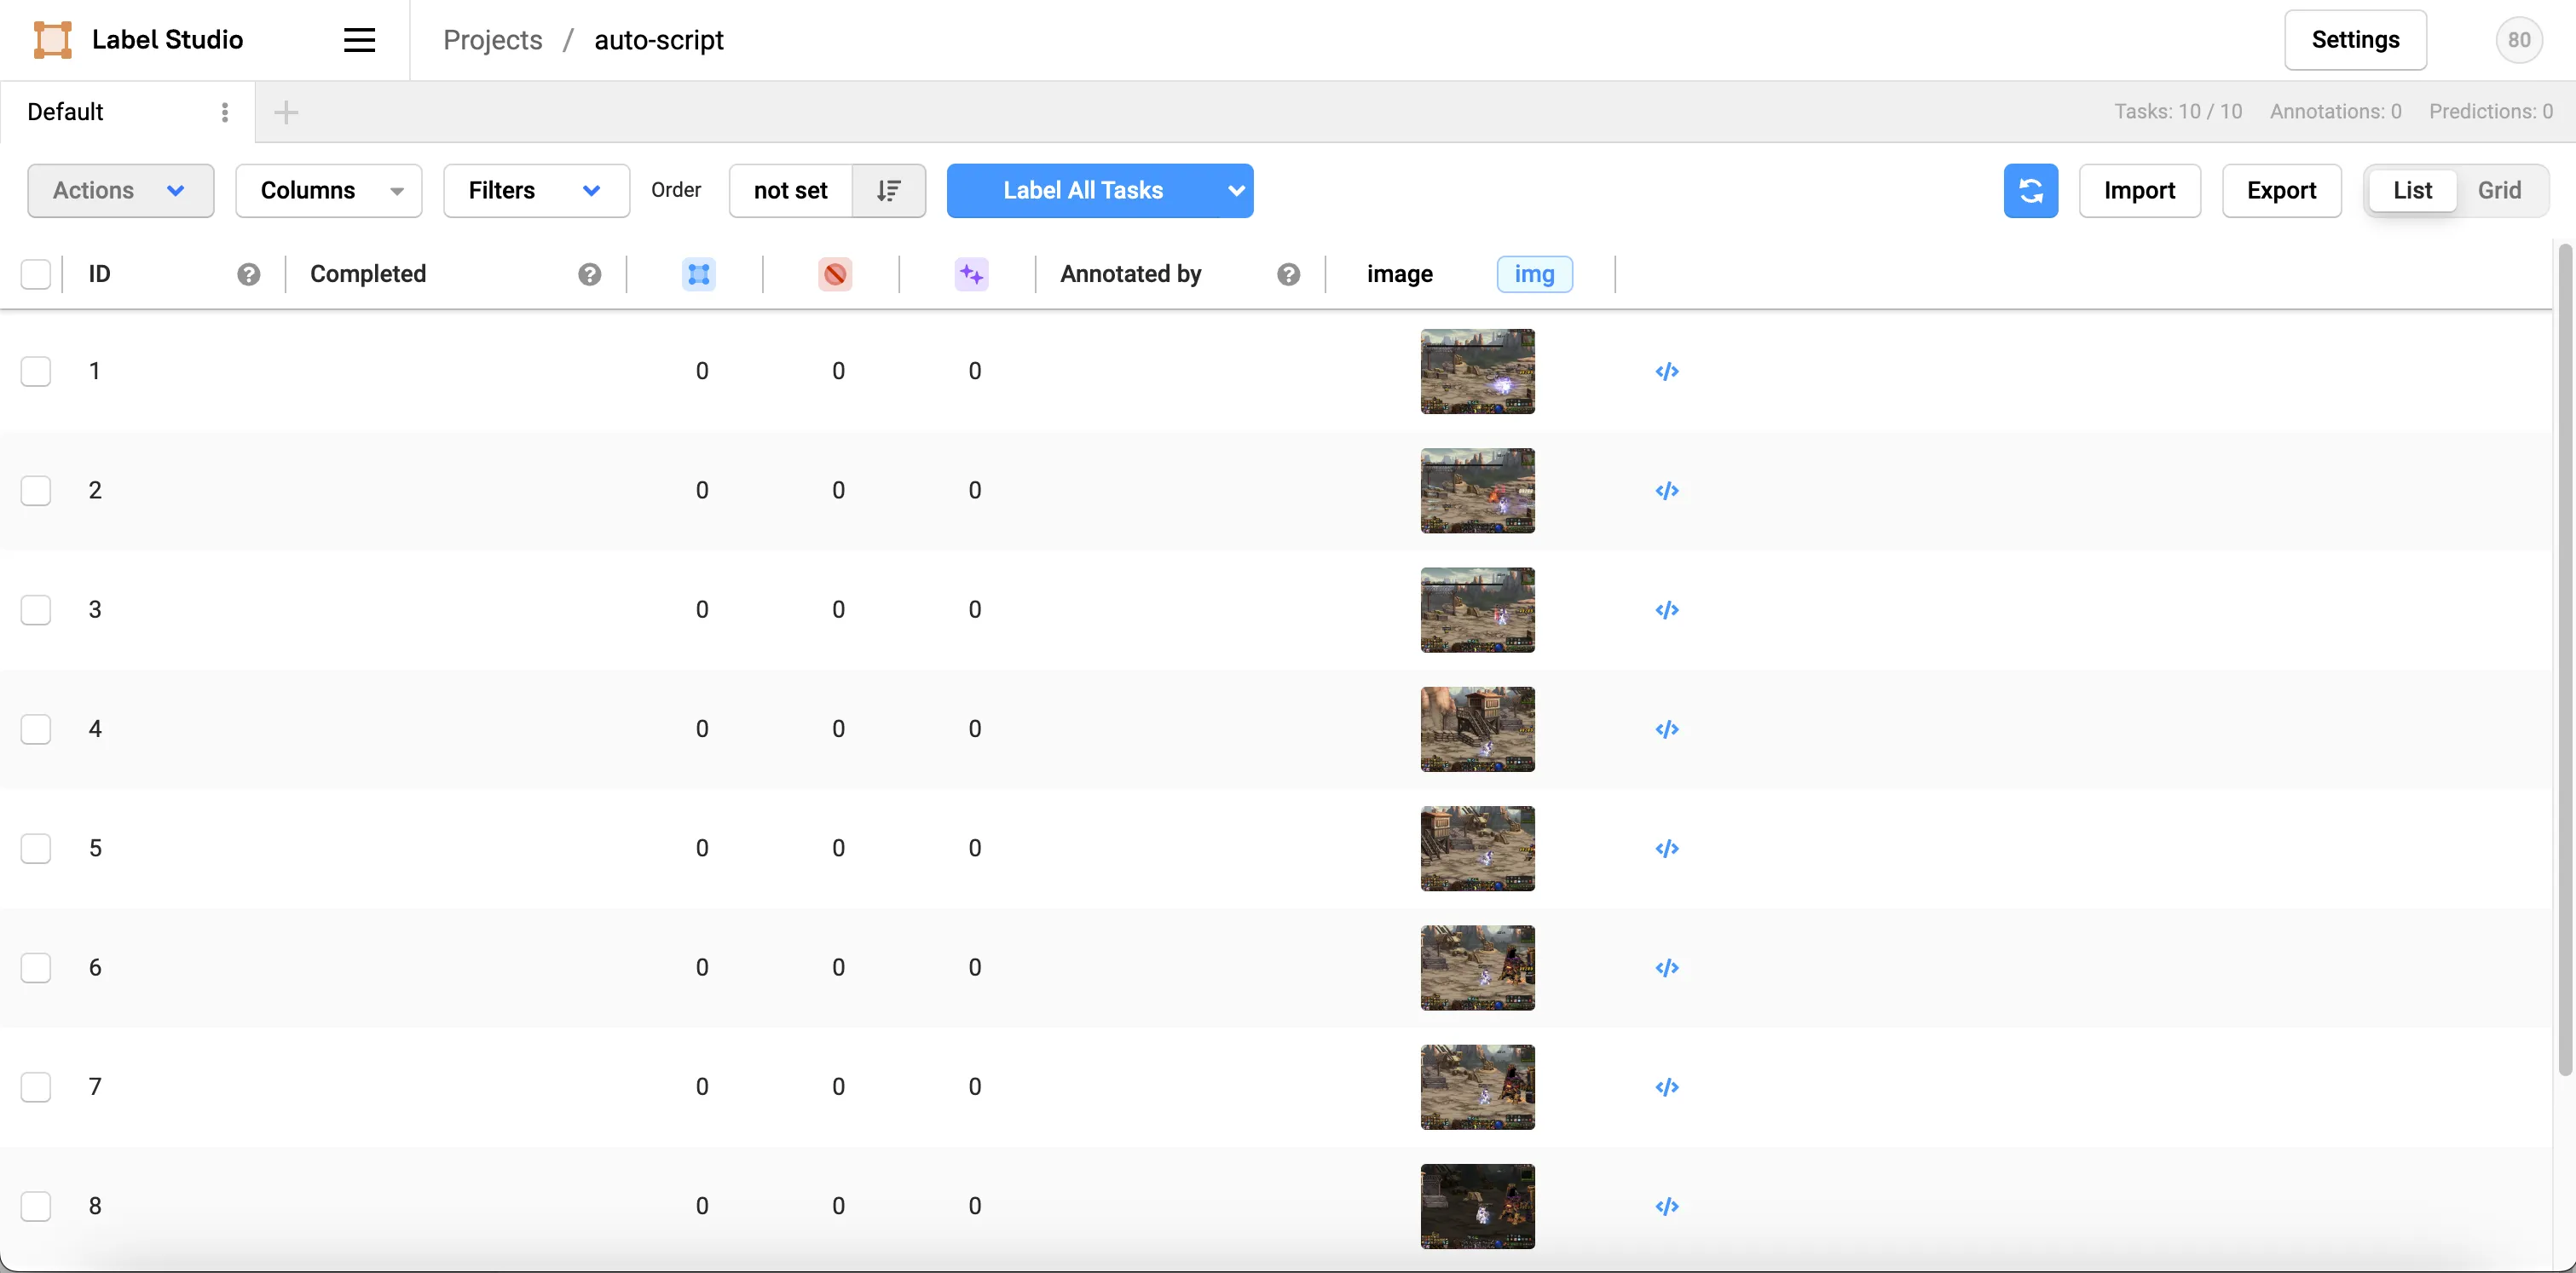Open thumbnail image of task 4
Image resolution: width=2576 pixels, height=1273 pixels.
click(x=1477, y=729)
